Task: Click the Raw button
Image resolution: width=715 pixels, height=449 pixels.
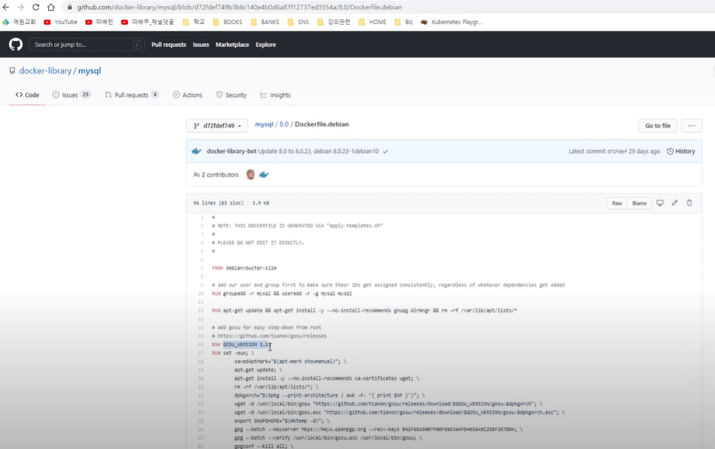Action: click(x=617, y=203)
